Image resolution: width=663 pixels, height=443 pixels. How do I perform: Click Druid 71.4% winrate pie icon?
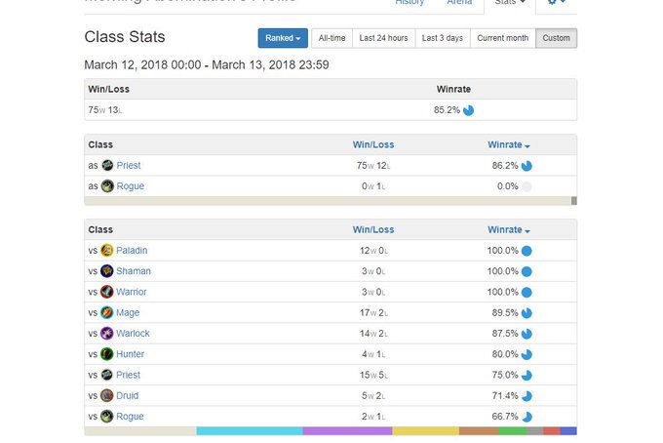526,396
